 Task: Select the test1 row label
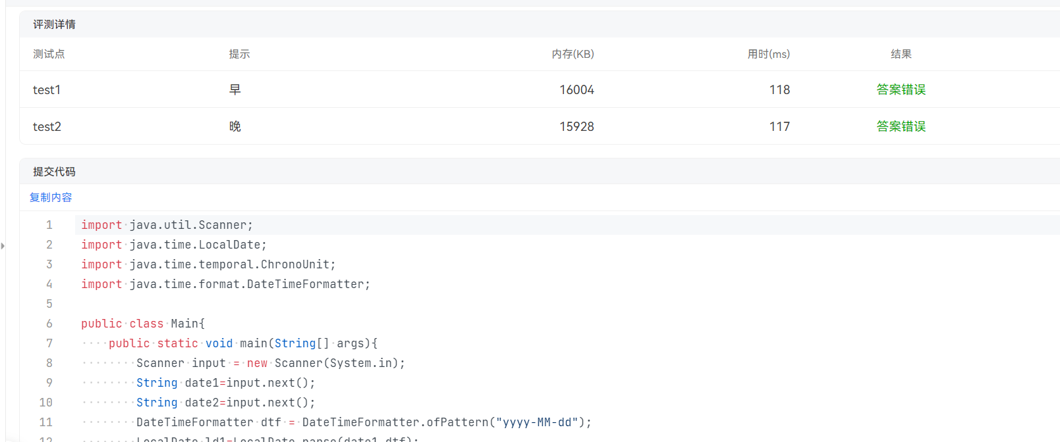coord(47,89)
